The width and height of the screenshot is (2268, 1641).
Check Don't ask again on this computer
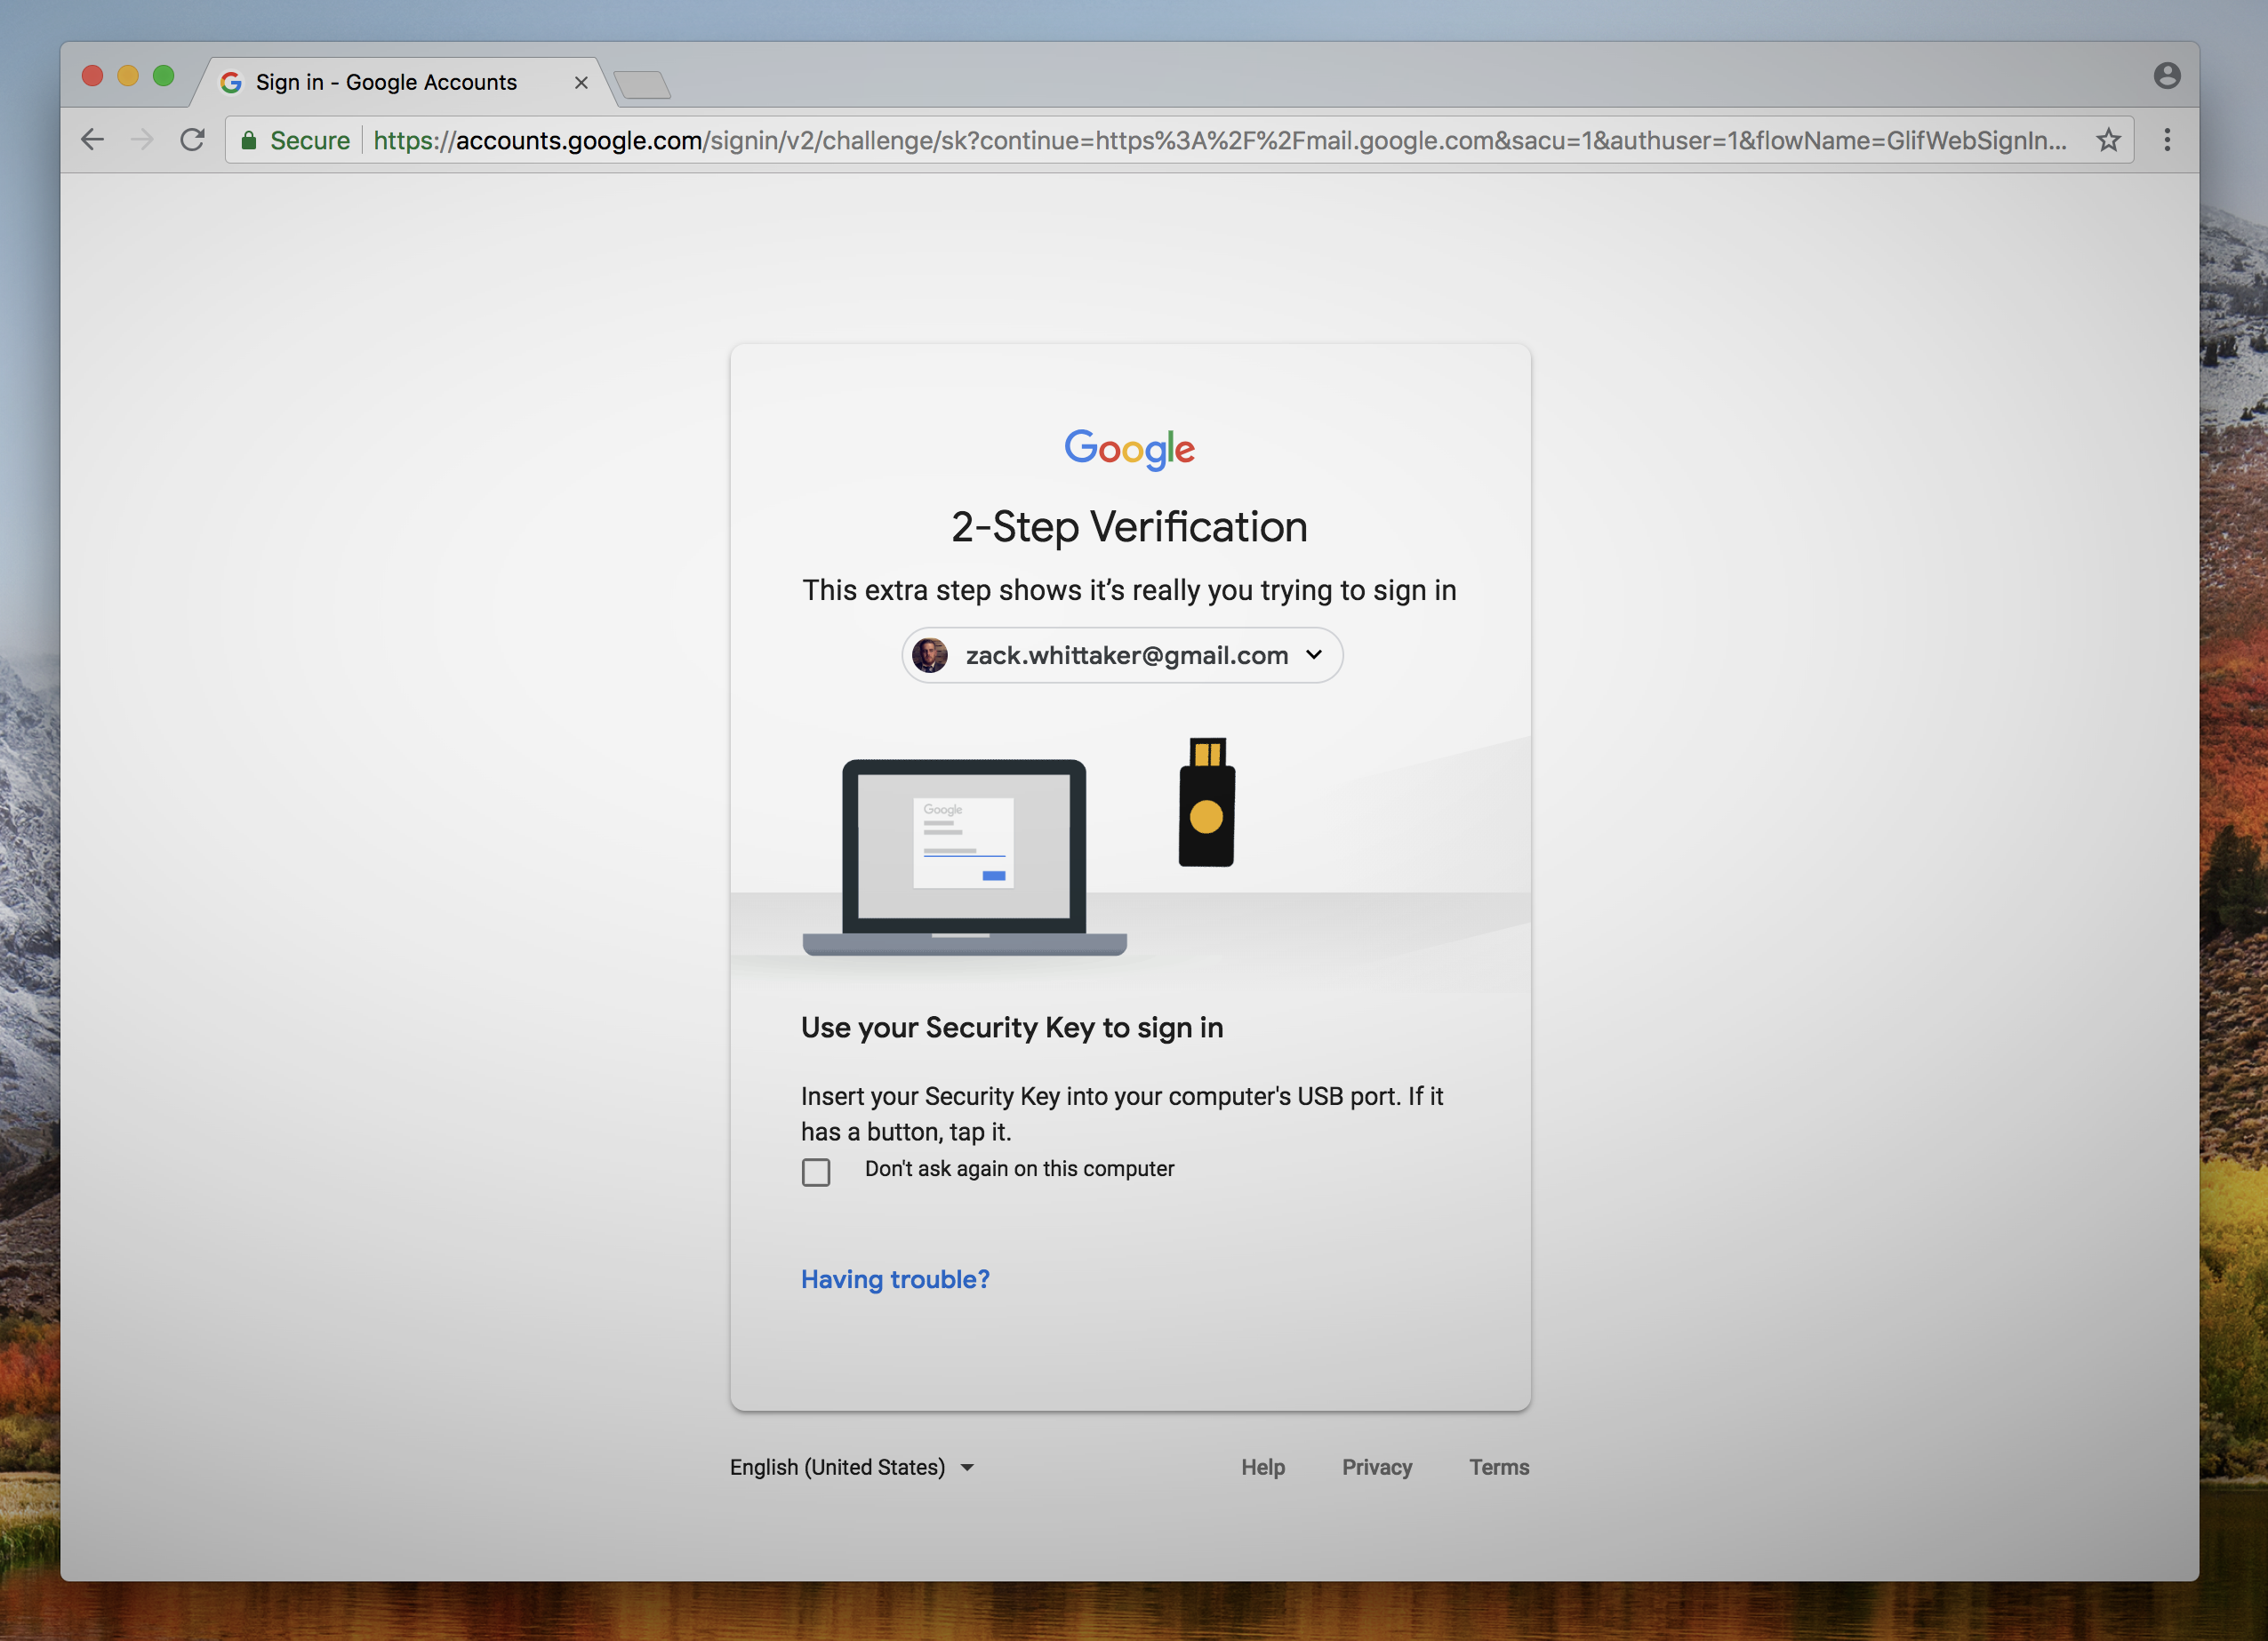[x=816, y=1172]
